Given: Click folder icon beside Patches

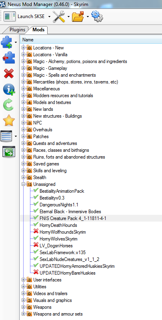Looking at the screenshot, I should click(x=30, y=137).
